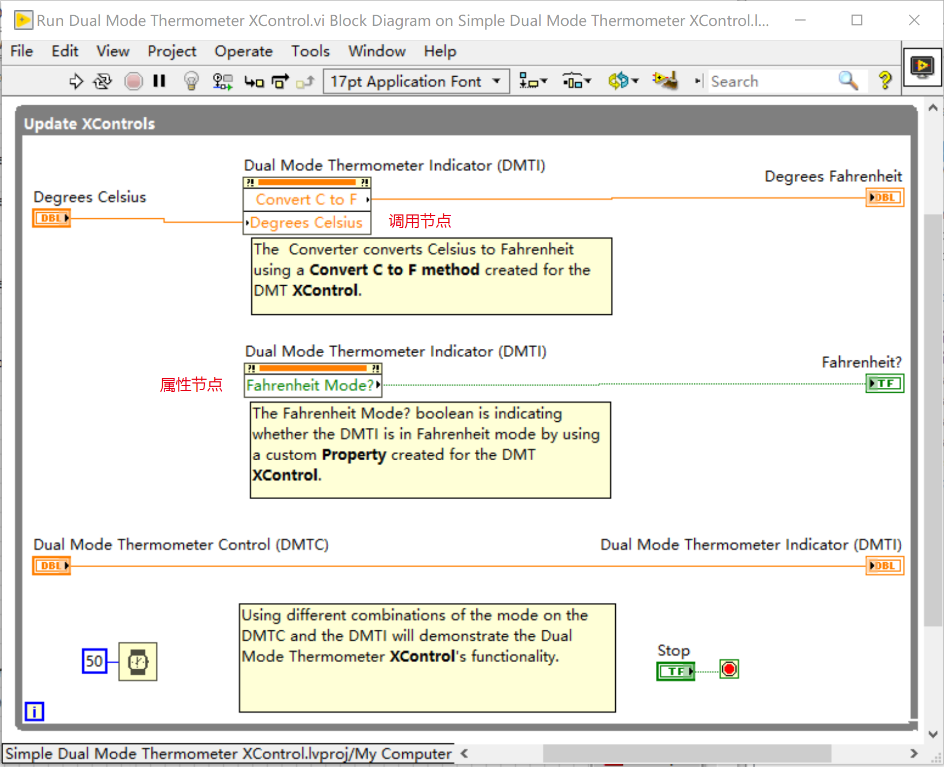Click the Stop boolean terminal
The height and width of the screenshot is (767, 944).
pyautogui.click(x=675, y=671)
